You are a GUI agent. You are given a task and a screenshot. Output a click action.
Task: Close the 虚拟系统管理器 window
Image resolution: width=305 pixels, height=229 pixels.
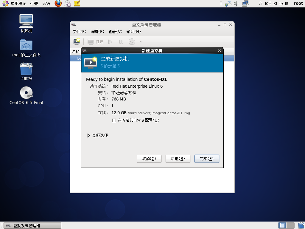tap(231, 25)
